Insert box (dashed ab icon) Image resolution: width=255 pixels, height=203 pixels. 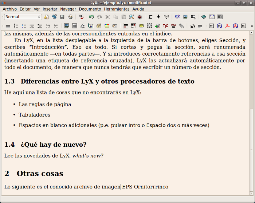pyautogui.click(x=149, y=26)
